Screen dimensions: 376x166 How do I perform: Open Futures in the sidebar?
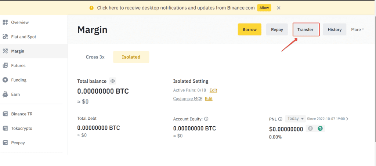tap(33, 65)
